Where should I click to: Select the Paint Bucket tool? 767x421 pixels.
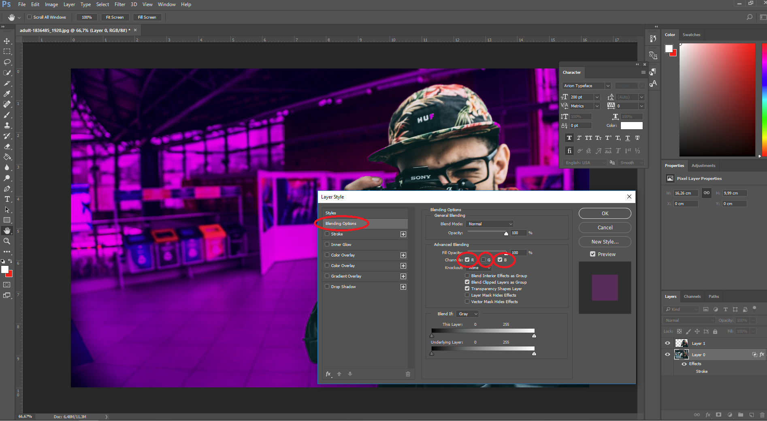pos(7,157)
